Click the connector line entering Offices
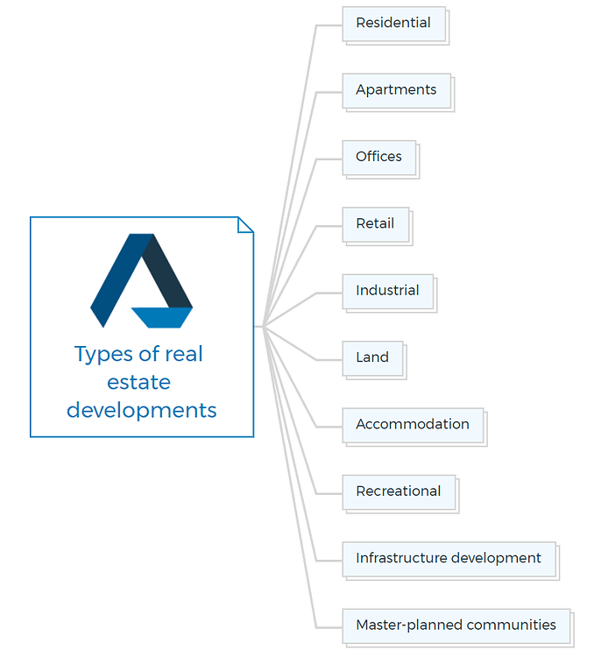The image size is (608, 657). point(329,159)
